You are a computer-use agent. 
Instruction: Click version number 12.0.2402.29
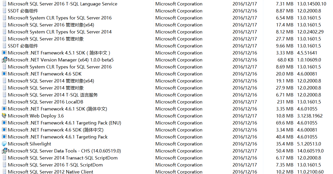pyautogui.click(x=310, y=32)
